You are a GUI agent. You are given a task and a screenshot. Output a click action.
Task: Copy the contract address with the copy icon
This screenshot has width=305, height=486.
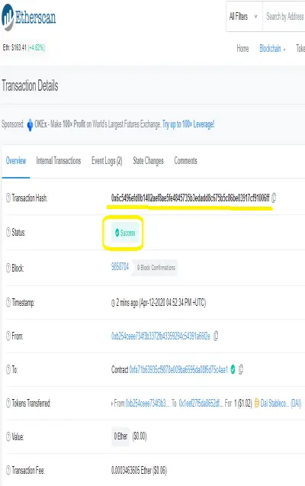[x=241, y=369]
